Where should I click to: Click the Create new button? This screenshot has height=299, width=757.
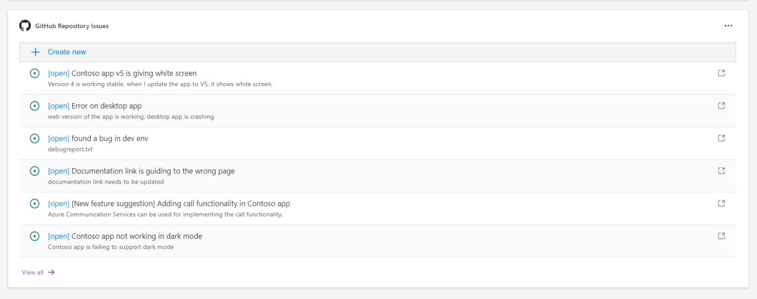point(67,52)
